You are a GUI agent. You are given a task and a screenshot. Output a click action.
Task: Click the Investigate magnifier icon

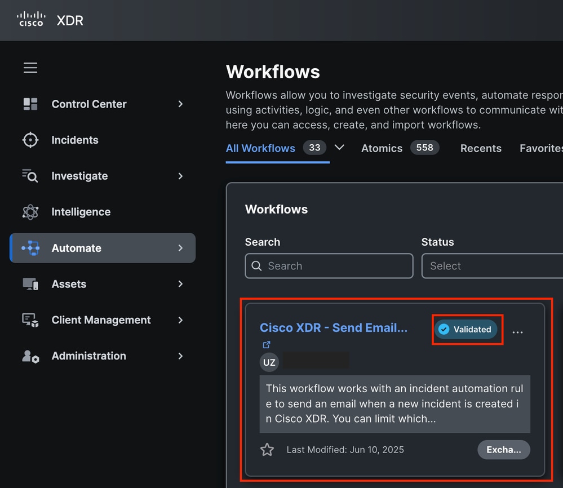[x=30, y=176]
